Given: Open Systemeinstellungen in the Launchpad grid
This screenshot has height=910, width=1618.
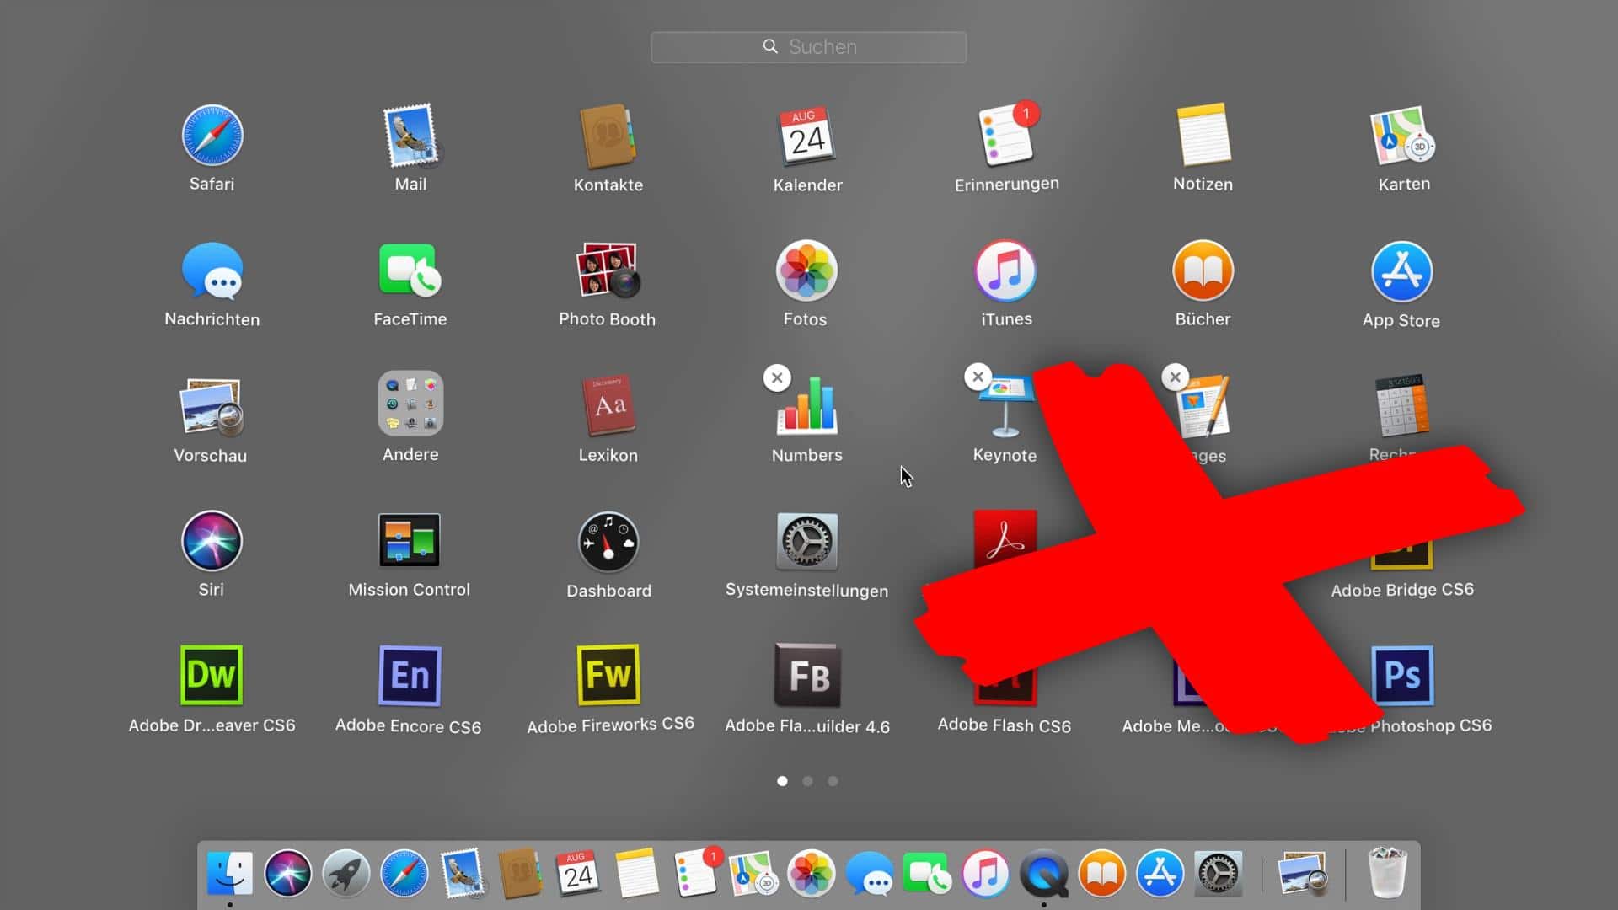Looking at the screenshot, I should [x=807, y=542].
